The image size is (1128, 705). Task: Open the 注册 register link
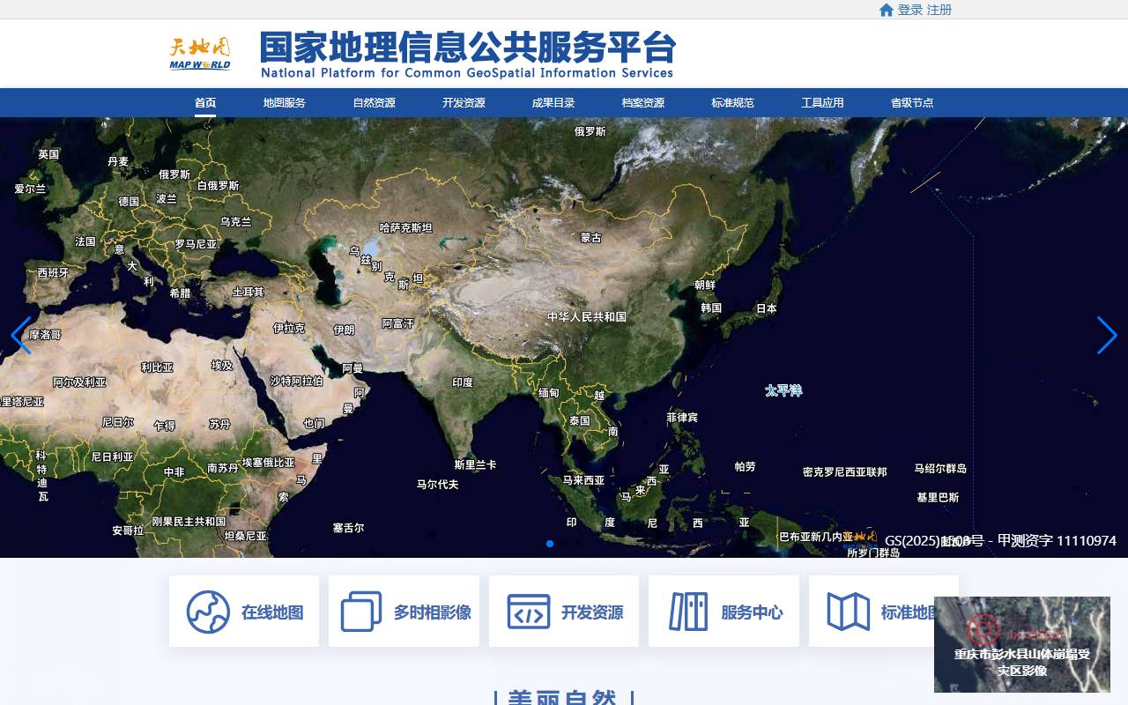coord(939,10)
